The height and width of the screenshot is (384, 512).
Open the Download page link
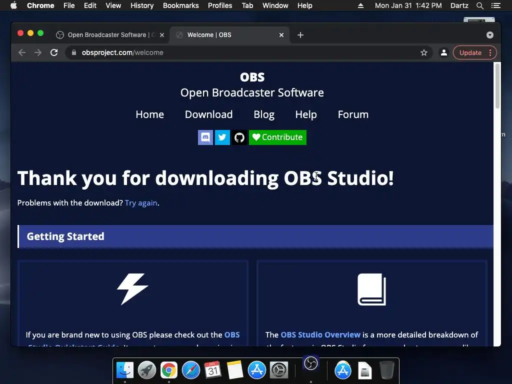point(208,114)
